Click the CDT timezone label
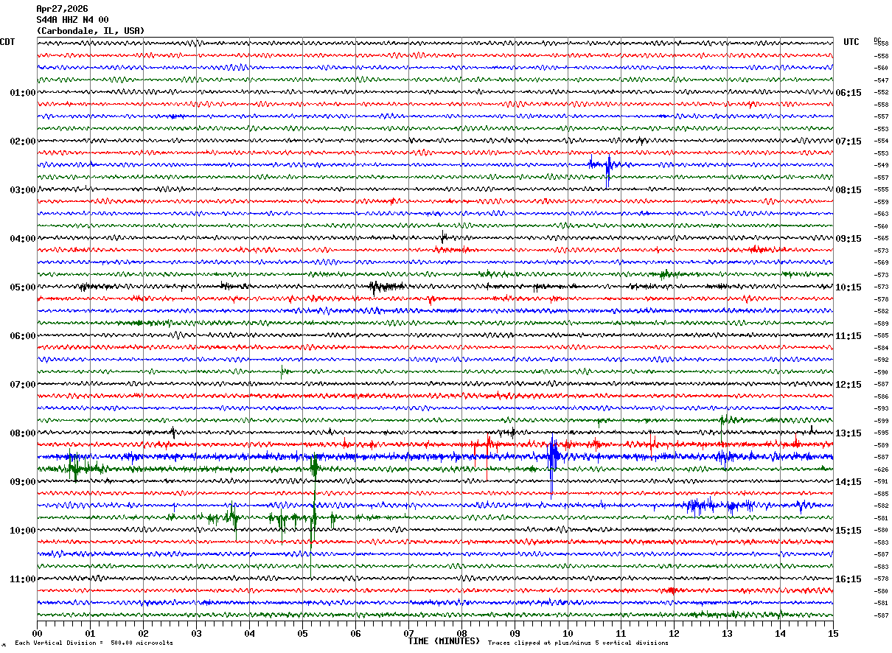This screenshot has width=892, height=653. [7, 42]
